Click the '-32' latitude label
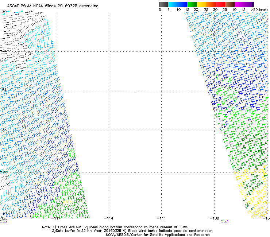270x237 pixels. click(3, 50)
